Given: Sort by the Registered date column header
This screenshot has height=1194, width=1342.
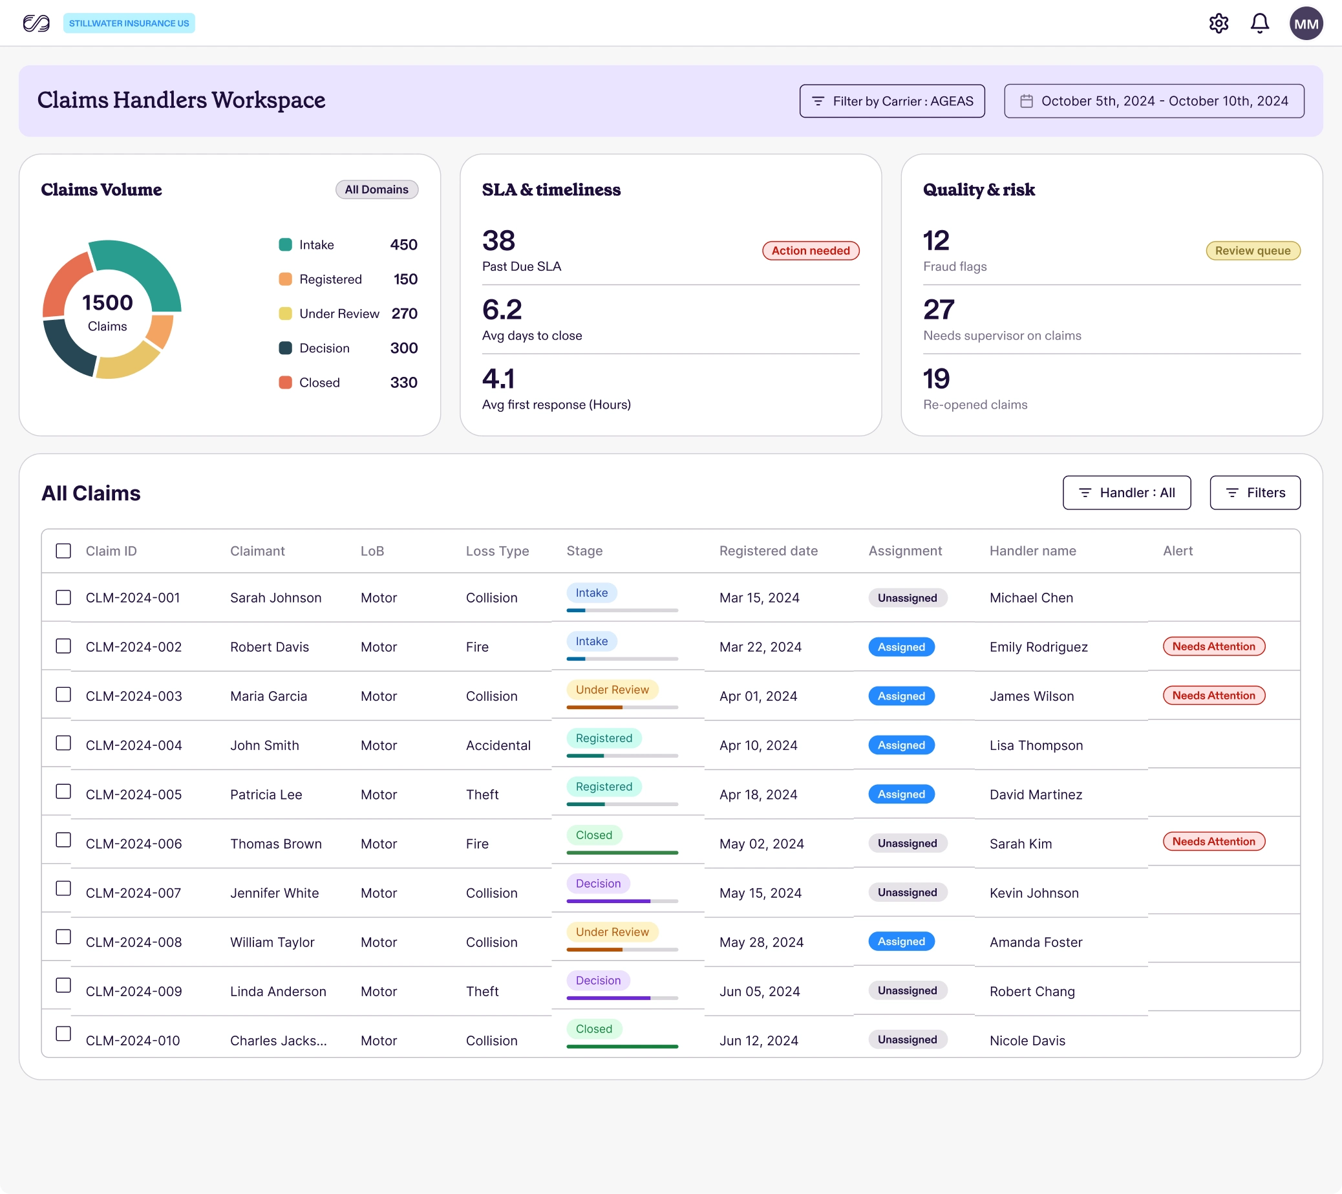Looking at the screenshot, I should click(768, 551).
